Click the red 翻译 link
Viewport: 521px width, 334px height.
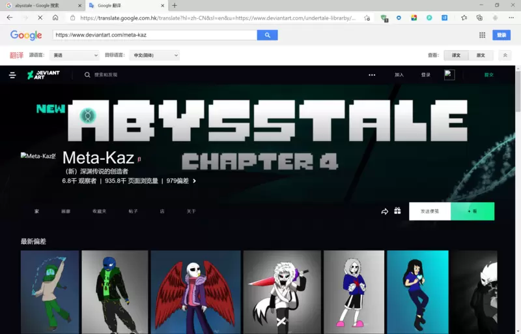[x=16, y=55]
